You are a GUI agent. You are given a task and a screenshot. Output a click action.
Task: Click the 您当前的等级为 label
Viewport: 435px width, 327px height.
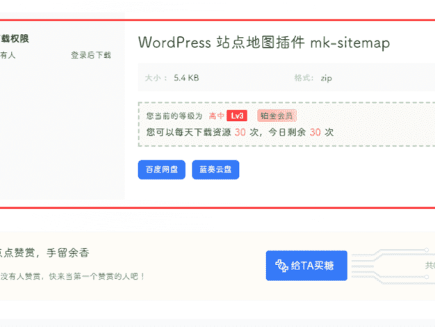pos(174,116)
